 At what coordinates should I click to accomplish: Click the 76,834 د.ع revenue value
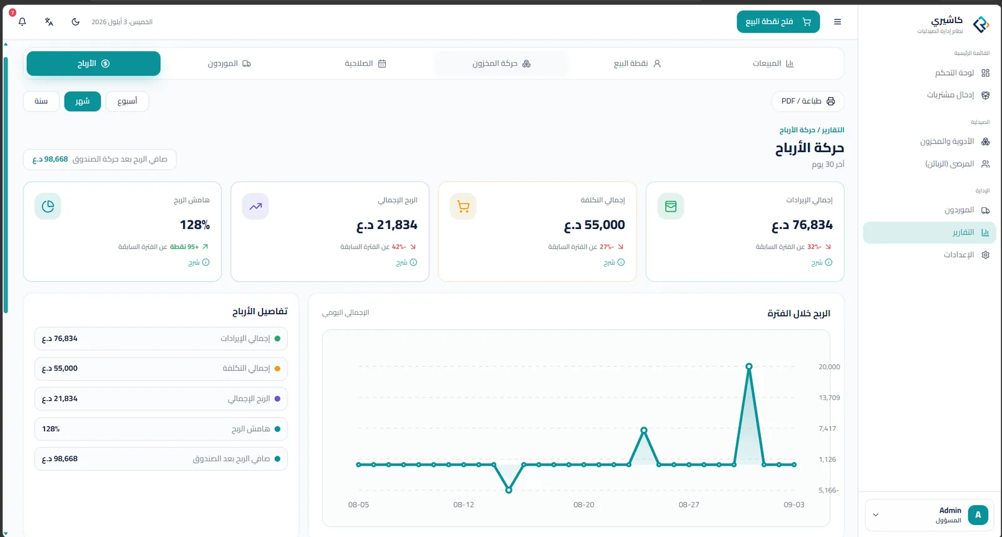pyautogui.click(x=802, y=225)
